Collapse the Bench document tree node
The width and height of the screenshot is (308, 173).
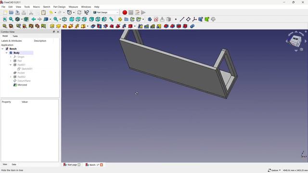[2, 49]
